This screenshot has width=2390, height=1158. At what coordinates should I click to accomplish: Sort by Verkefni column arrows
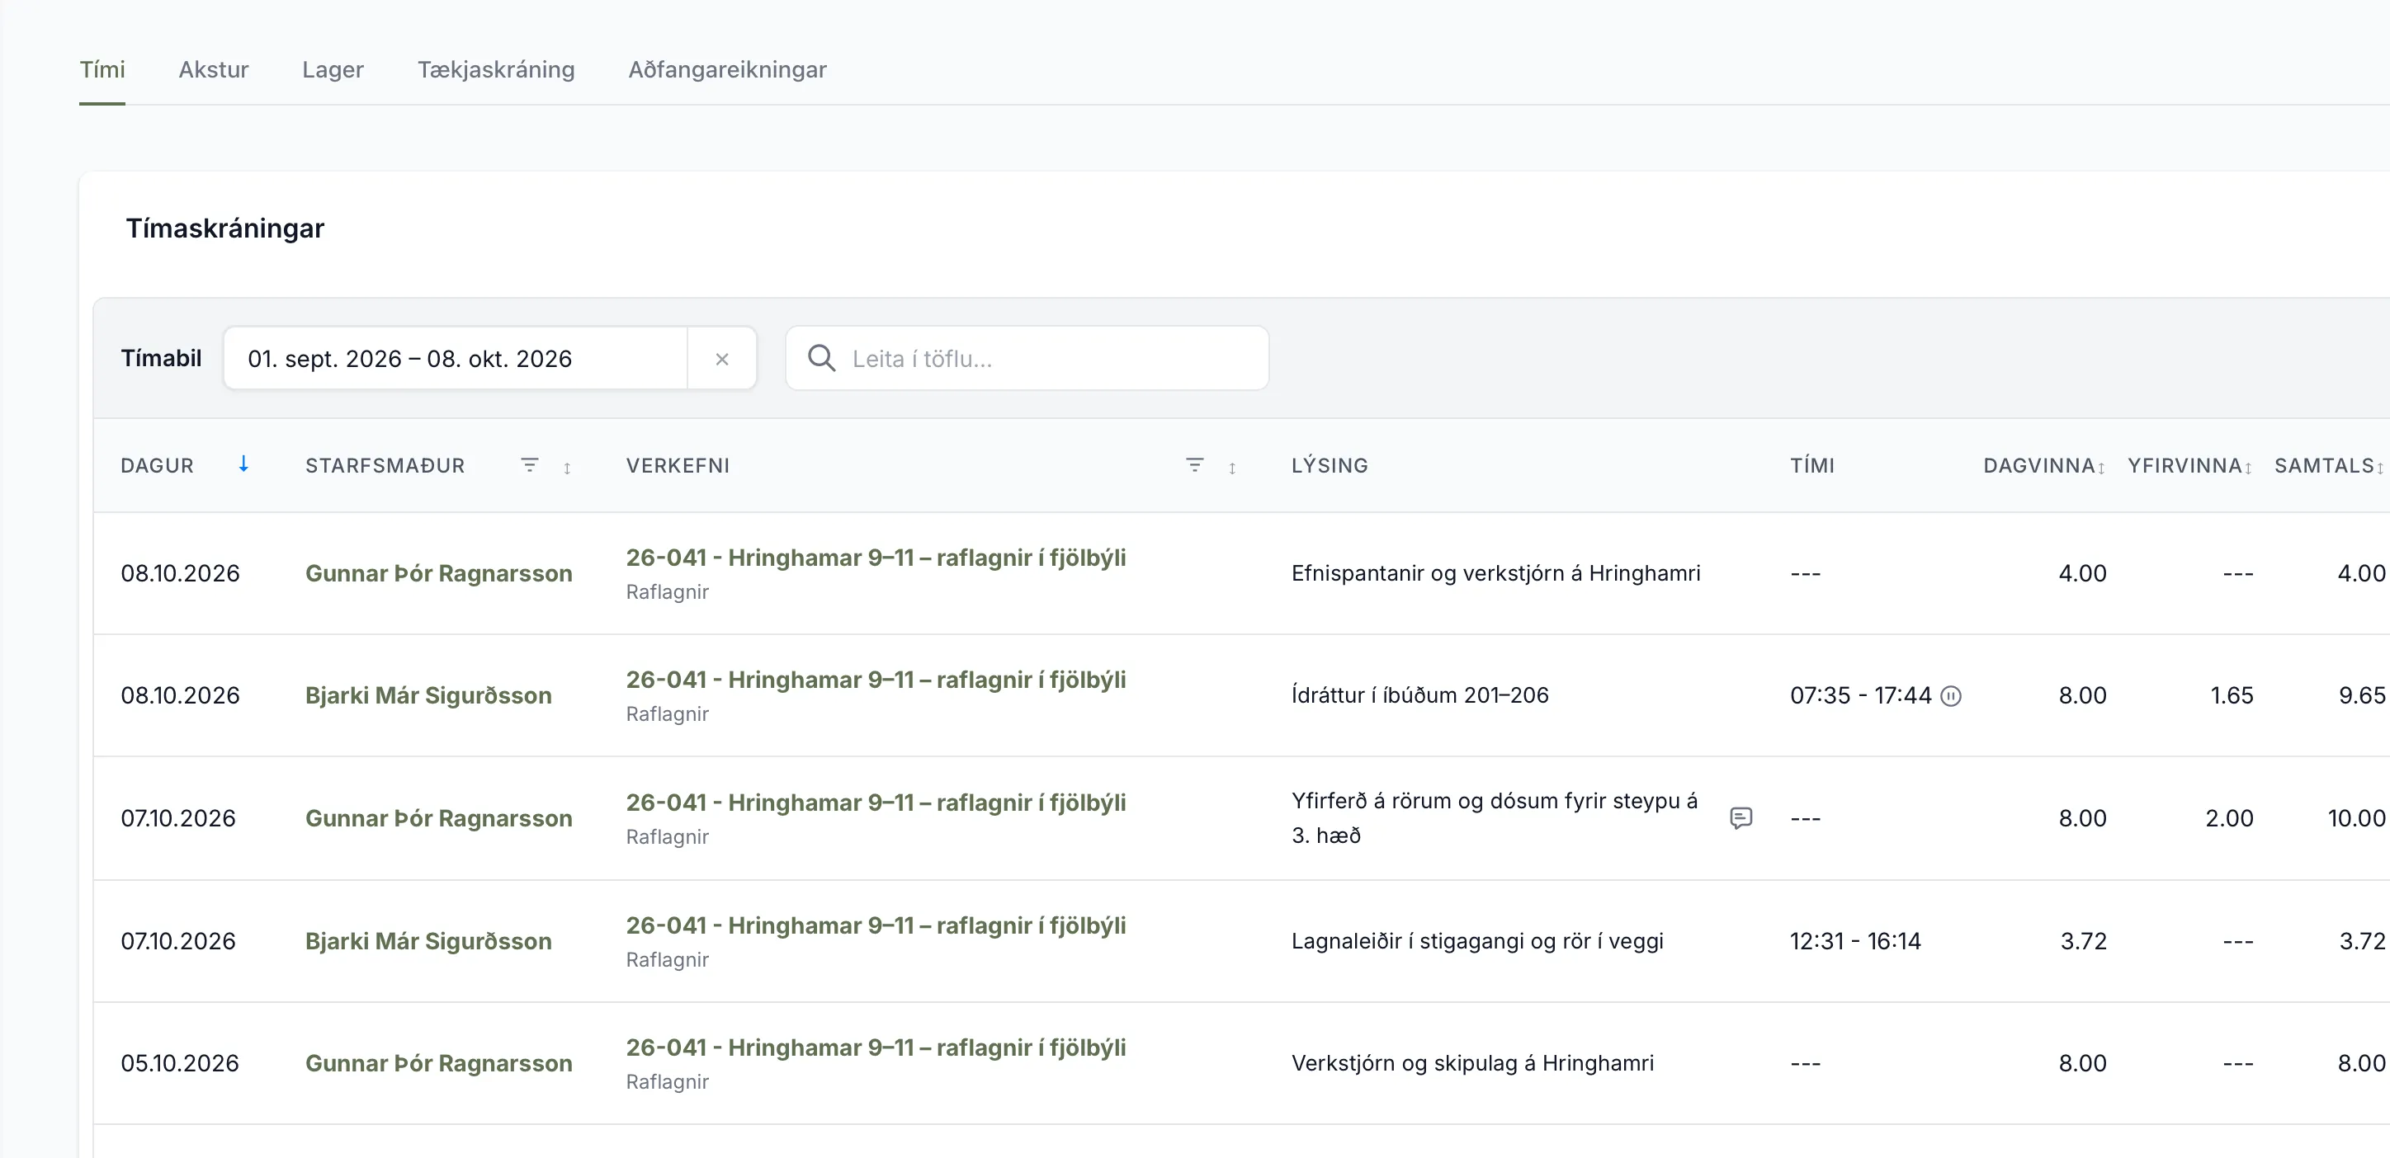(x=1232, y=468)
